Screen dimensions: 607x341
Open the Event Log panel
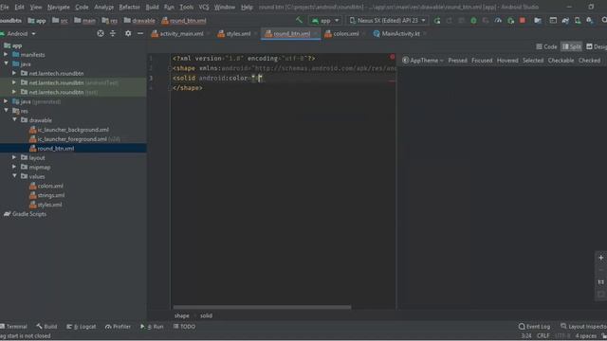point(534,327)
